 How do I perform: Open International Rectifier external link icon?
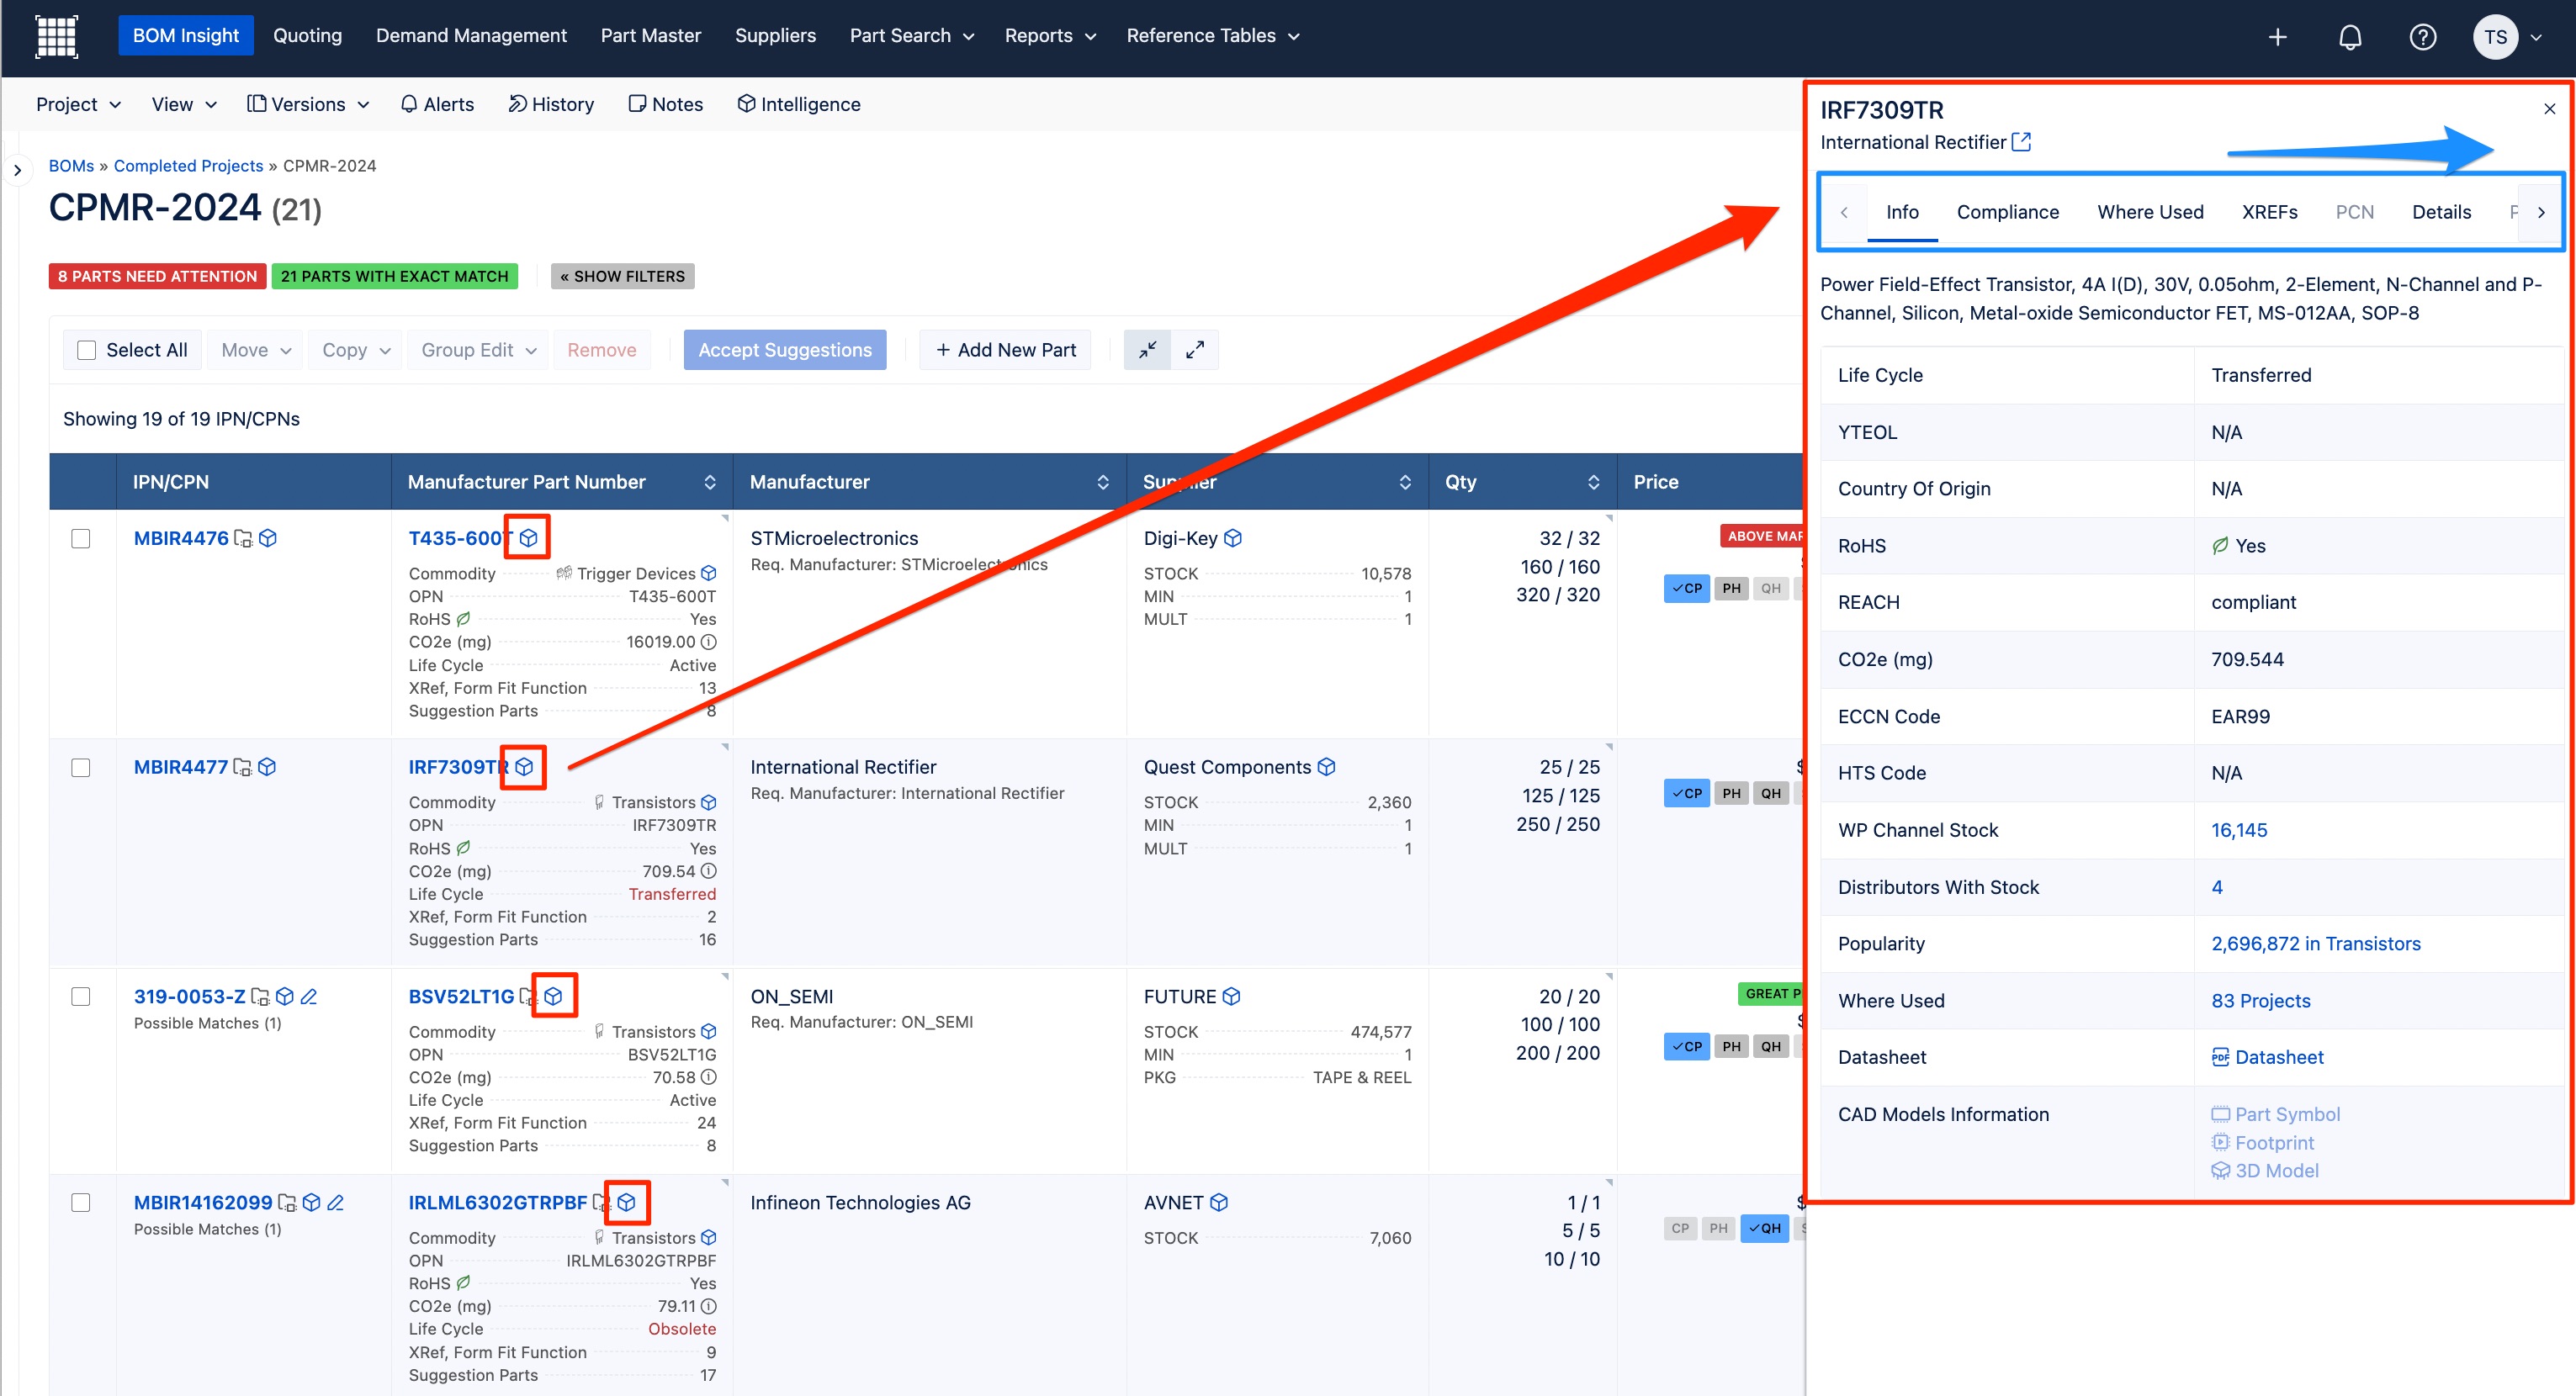click(x=2021, y=142)
